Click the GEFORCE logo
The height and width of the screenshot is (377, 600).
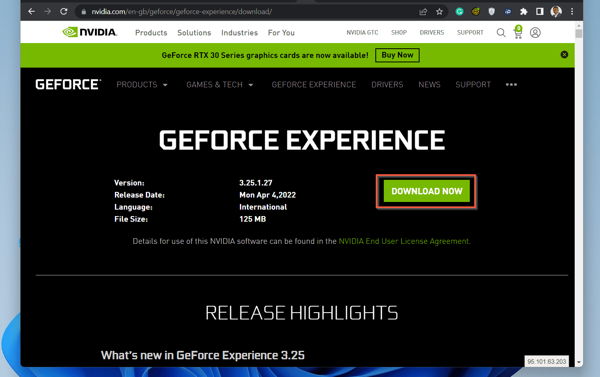pos(68,84)
